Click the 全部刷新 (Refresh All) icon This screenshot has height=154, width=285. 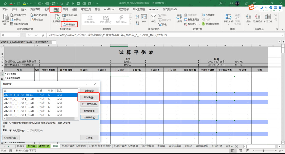[57, 17]
